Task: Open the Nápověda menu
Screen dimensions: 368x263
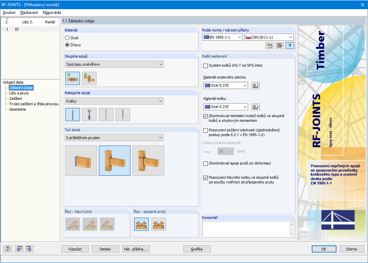Action: pyautogui.click(x=52, y=12)
